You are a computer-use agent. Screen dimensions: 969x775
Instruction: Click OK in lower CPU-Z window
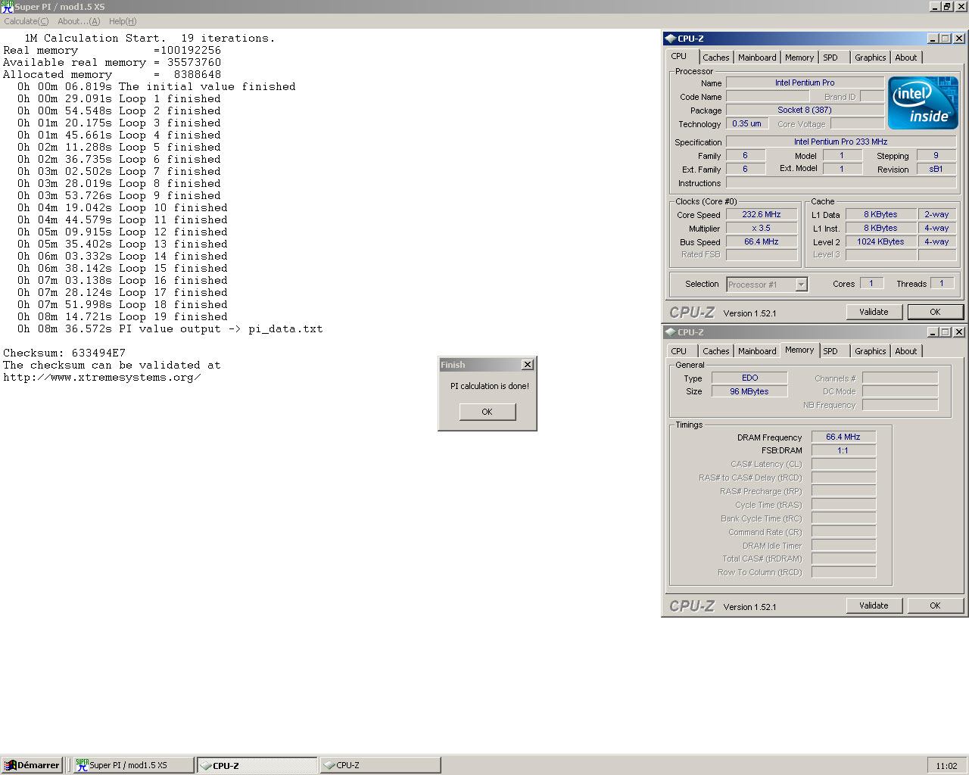(x=935, y=605)
